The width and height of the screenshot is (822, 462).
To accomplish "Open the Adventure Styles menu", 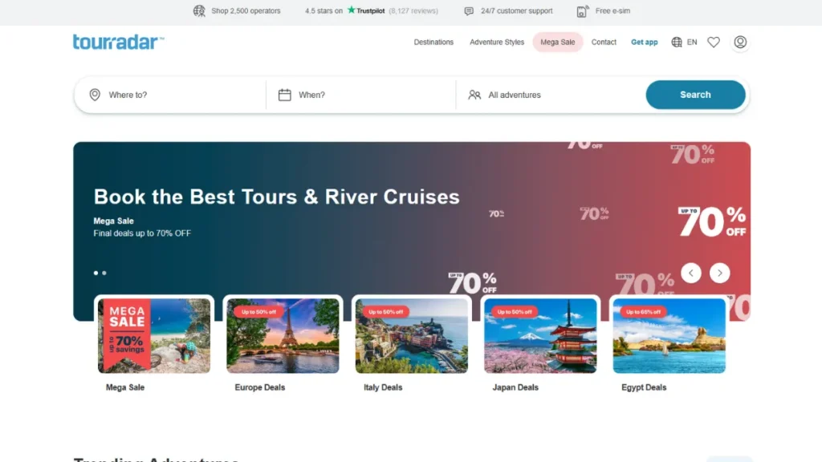I will tap(497, 42).
